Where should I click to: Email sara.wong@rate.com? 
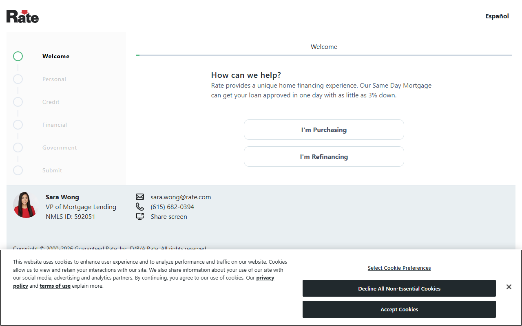(x=181, y=197)
